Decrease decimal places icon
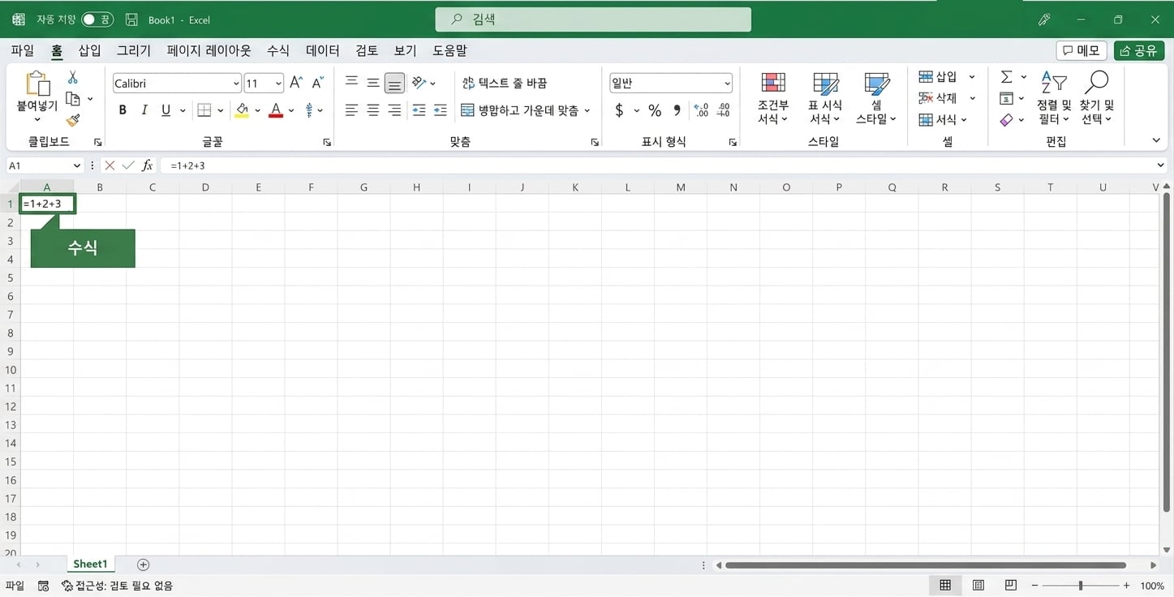Image resolution: width=1174 pixels, height=597 pixels. [x=724, y=110]
